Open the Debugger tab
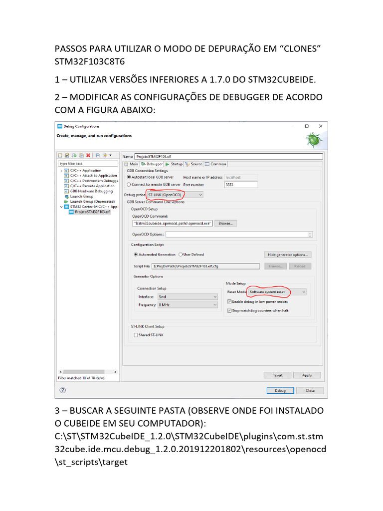383x511 pixels. point(152,164)
